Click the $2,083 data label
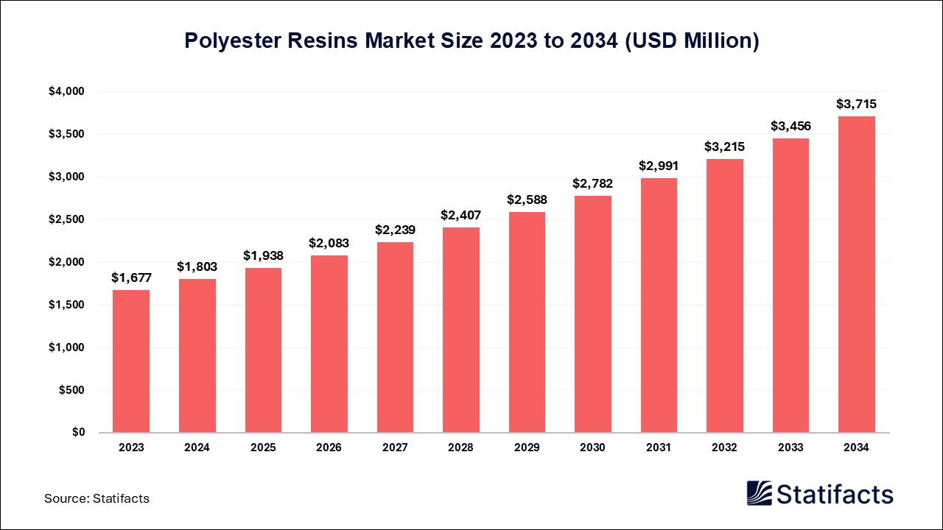Image resolution: width=943 pixels, height=530 pixels. [329, 243]
